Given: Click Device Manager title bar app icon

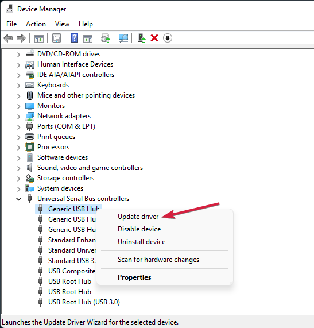Looking at the screenshot, I should 9,9.
